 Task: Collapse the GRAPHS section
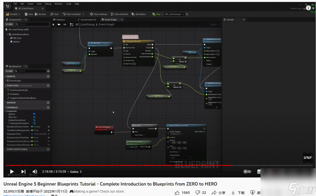click(6, 77)
